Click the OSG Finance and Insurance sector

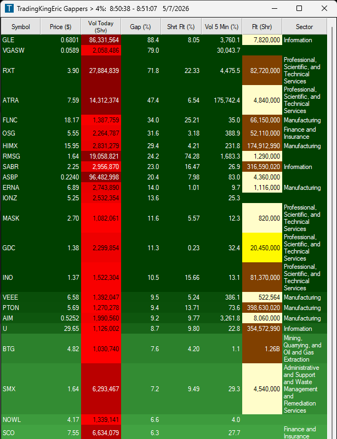[305, 133]
